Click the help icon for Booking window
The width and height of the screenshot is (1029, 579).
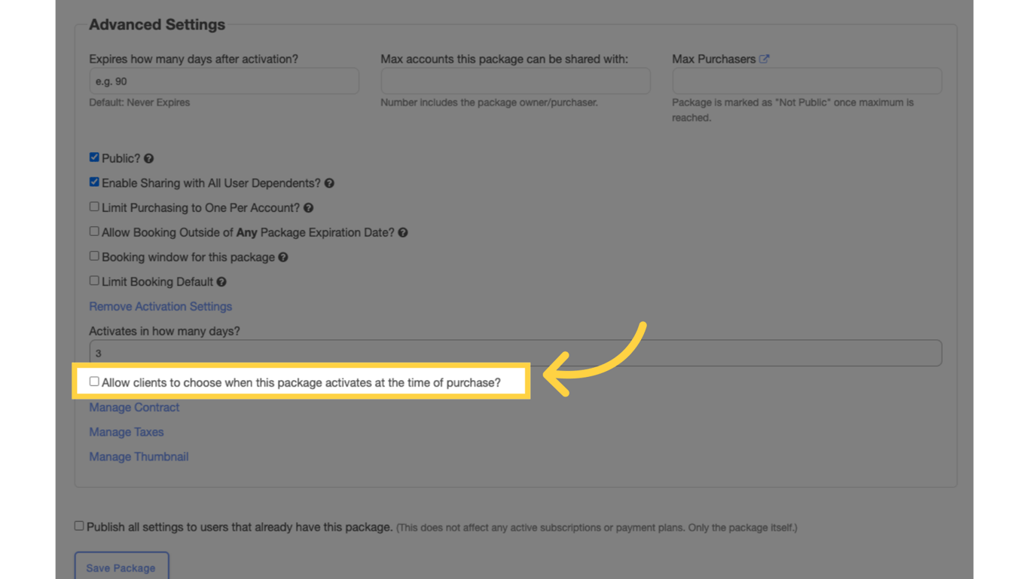click(283, 257)
